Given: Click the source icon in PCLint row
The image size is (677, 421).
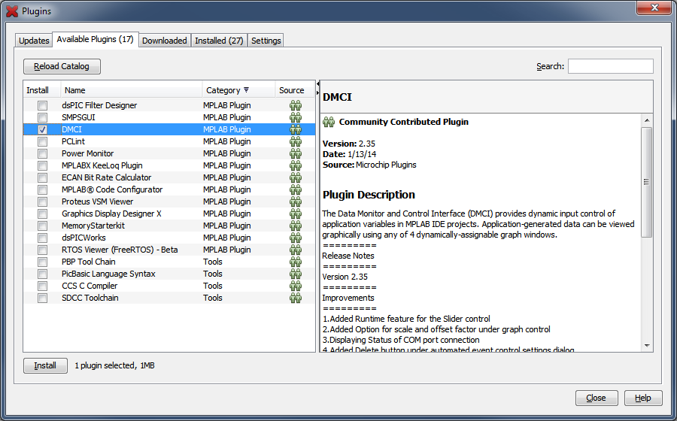Looking at the screenshot, I should [x=296, y=142].
